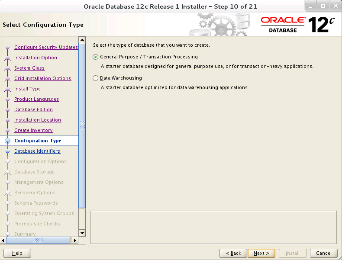Screen dimensions: 342x260
Task: Click the Grid Installation Options step node icon
Action: pos(8,79)
